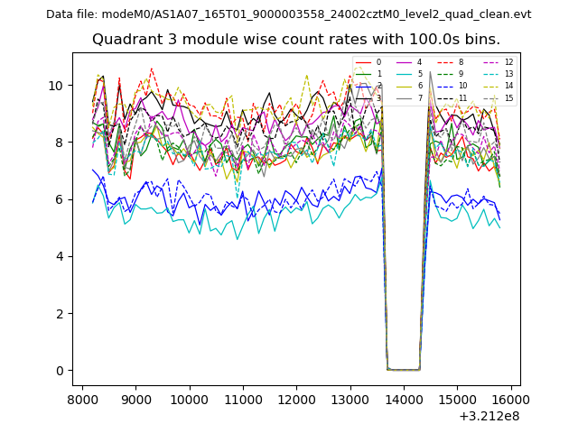The width and height of the screenshot is (578, 433).
Task: Click the x-axis tick label 8000
Action: coord(83,399)
